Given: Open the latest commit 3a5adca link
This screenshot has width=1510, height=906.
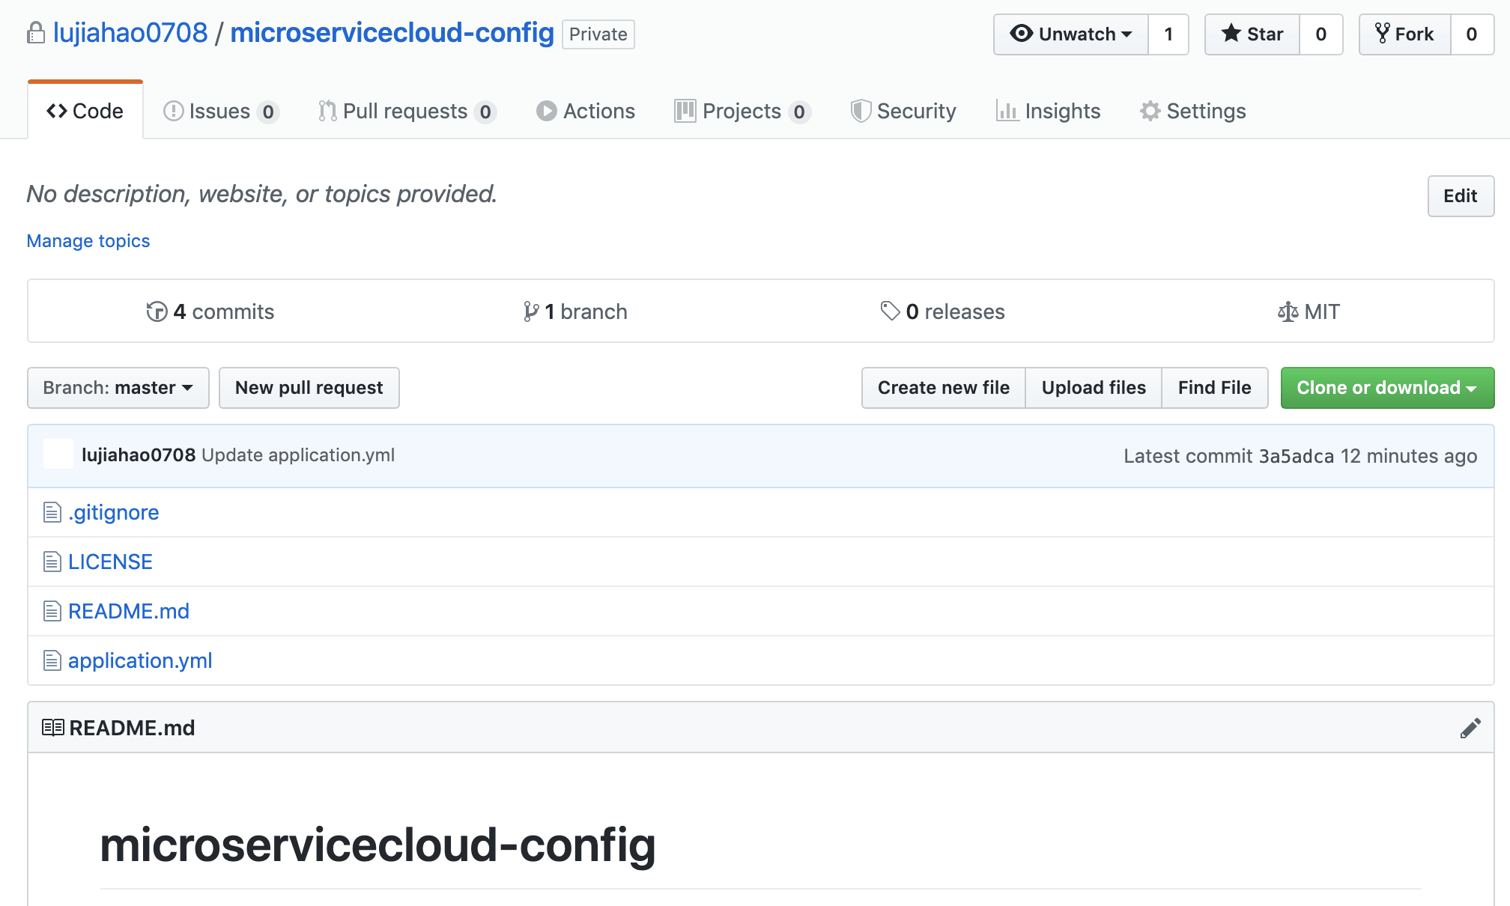Looking at the screenshot, I should (x=1296, y=456).
